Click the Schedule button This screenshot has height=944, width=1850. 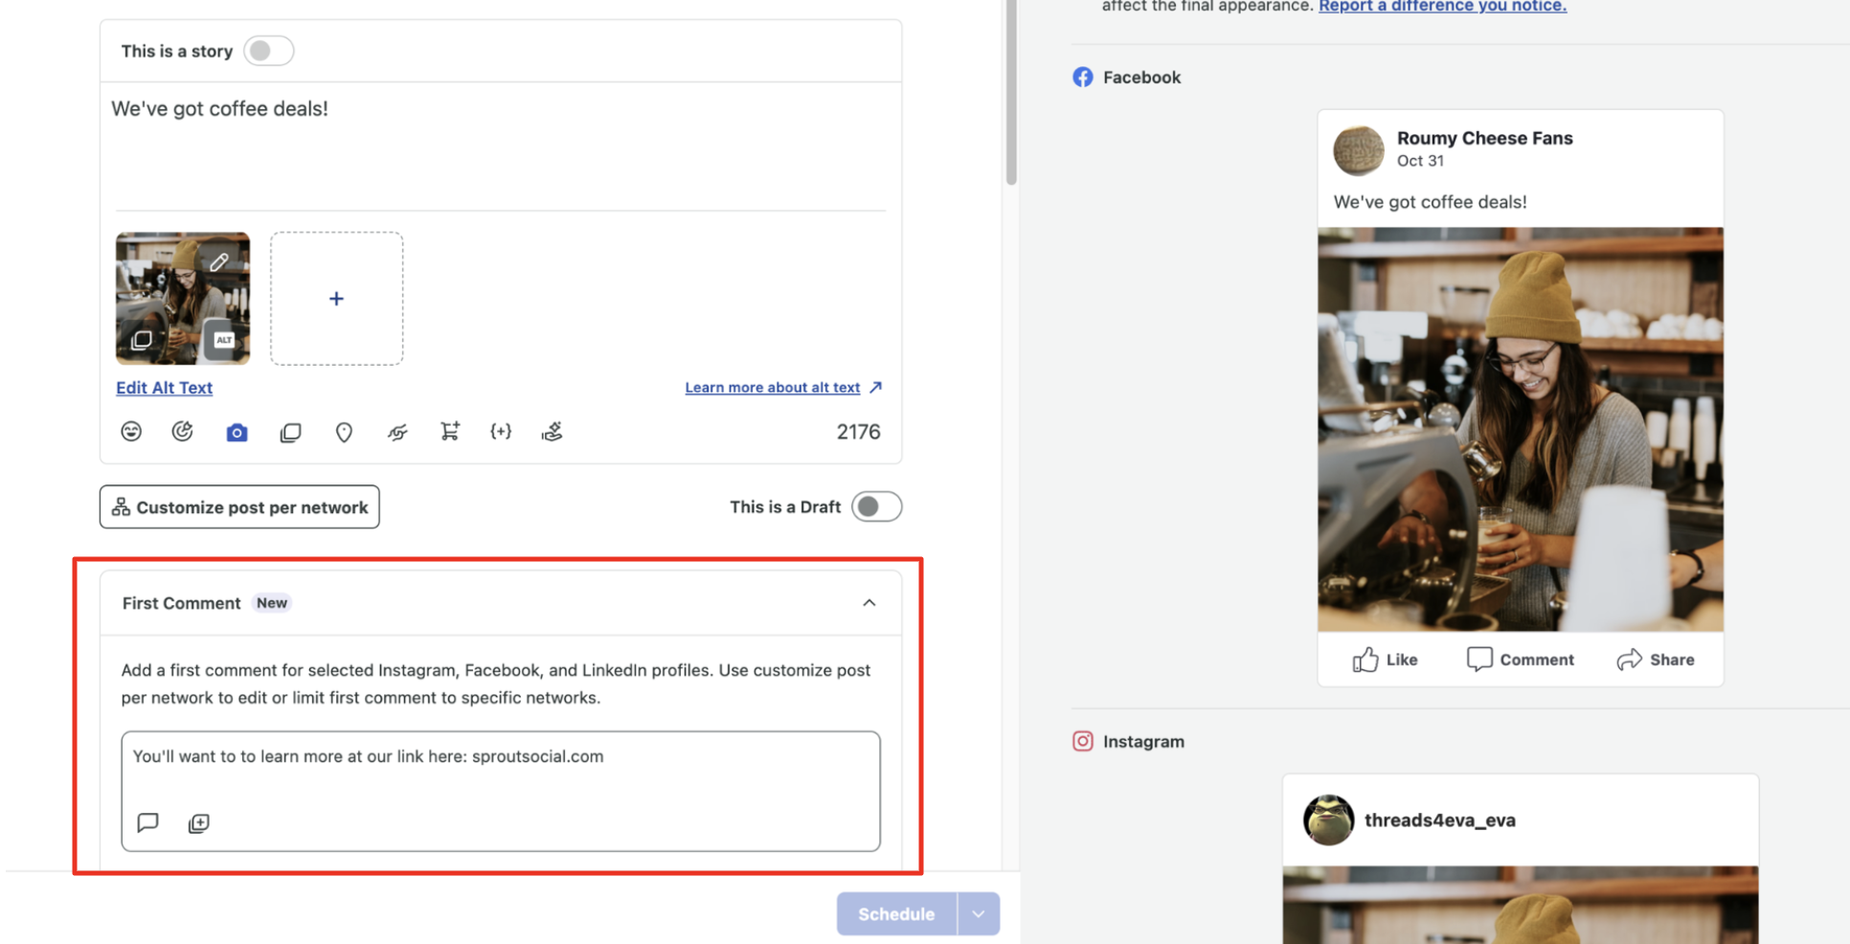pyautogui.click(x=896, y=914)
